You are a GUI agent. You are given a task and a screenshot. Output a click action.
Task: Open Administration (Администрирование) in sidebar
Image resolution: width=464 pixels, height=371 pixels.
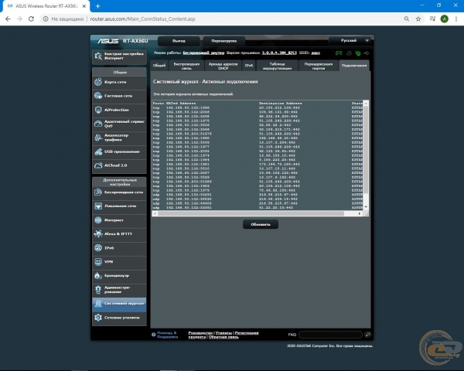119,290
